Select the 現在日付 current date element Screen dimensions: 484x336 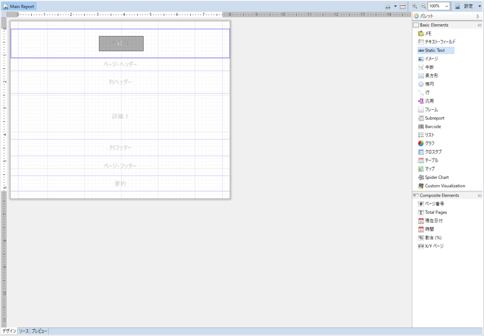430,221
